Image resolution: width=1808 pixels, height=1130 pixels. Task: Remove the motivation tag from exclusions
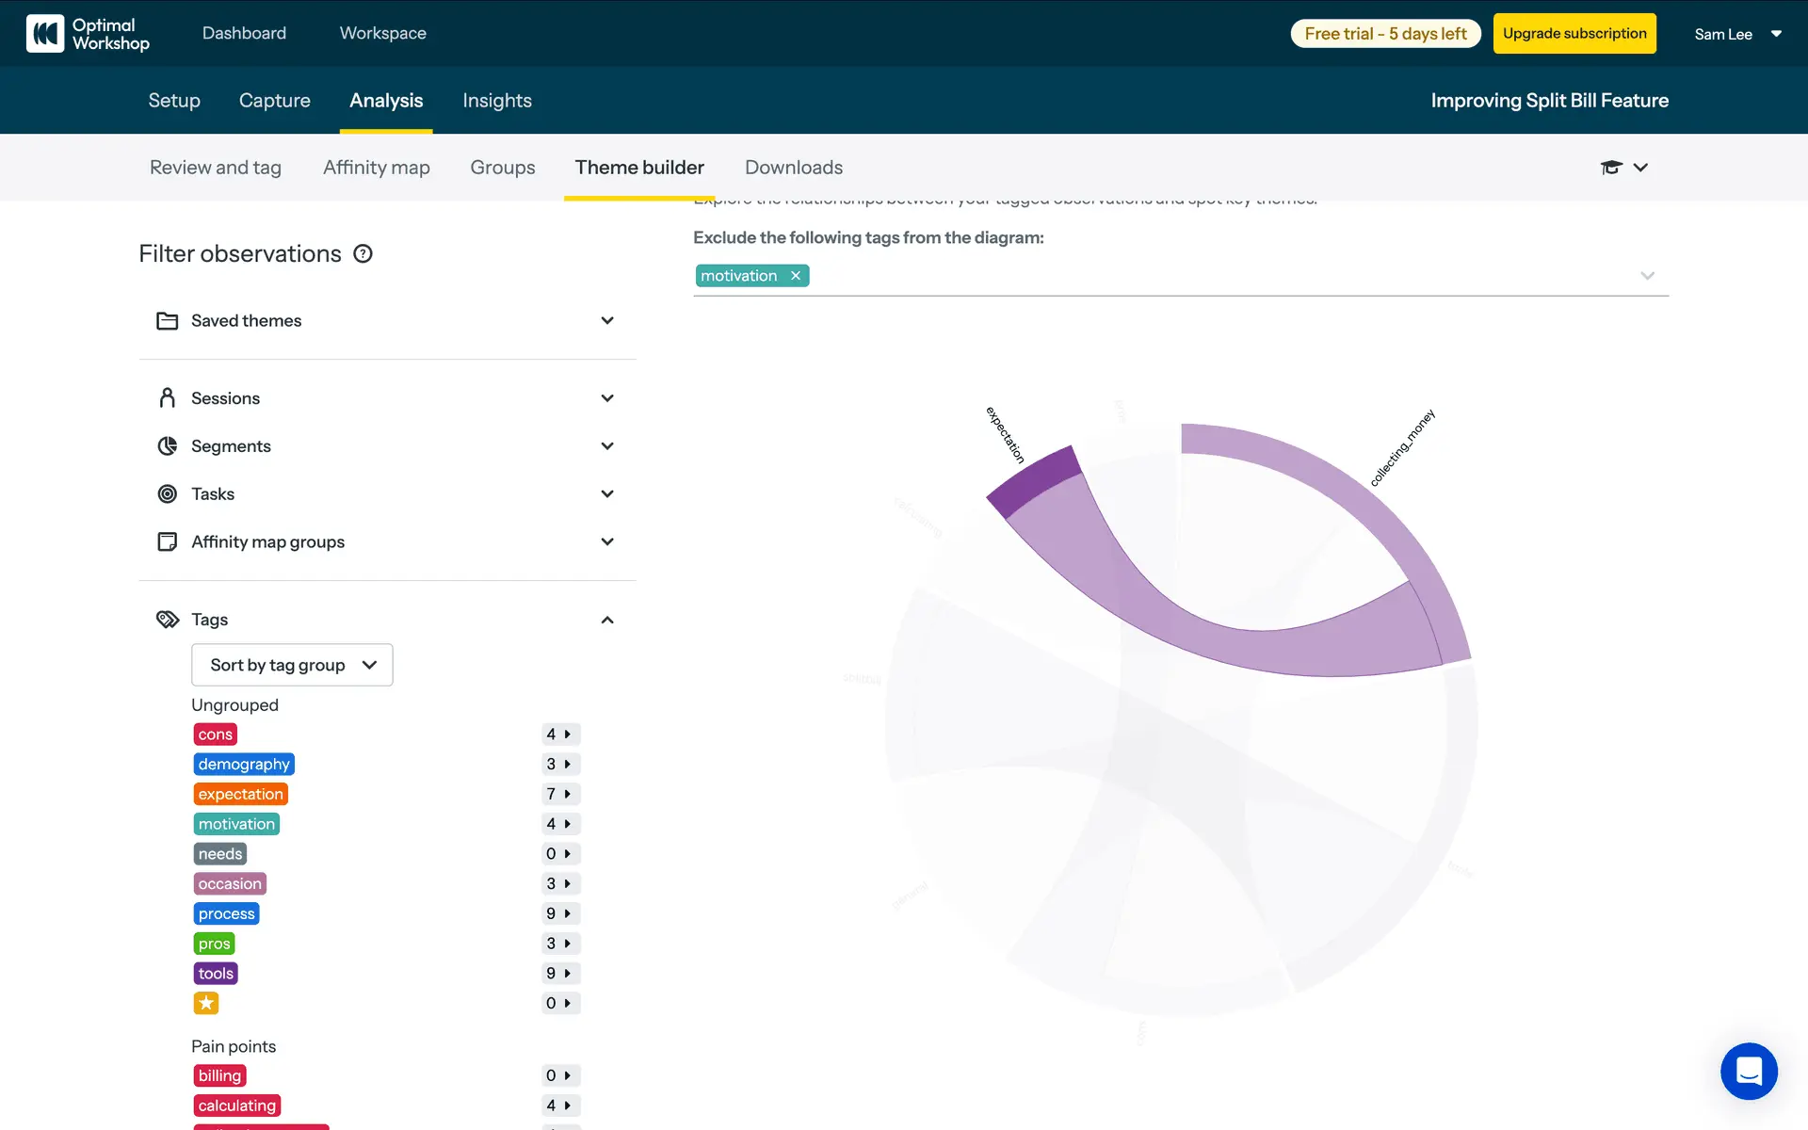(796, 276)
